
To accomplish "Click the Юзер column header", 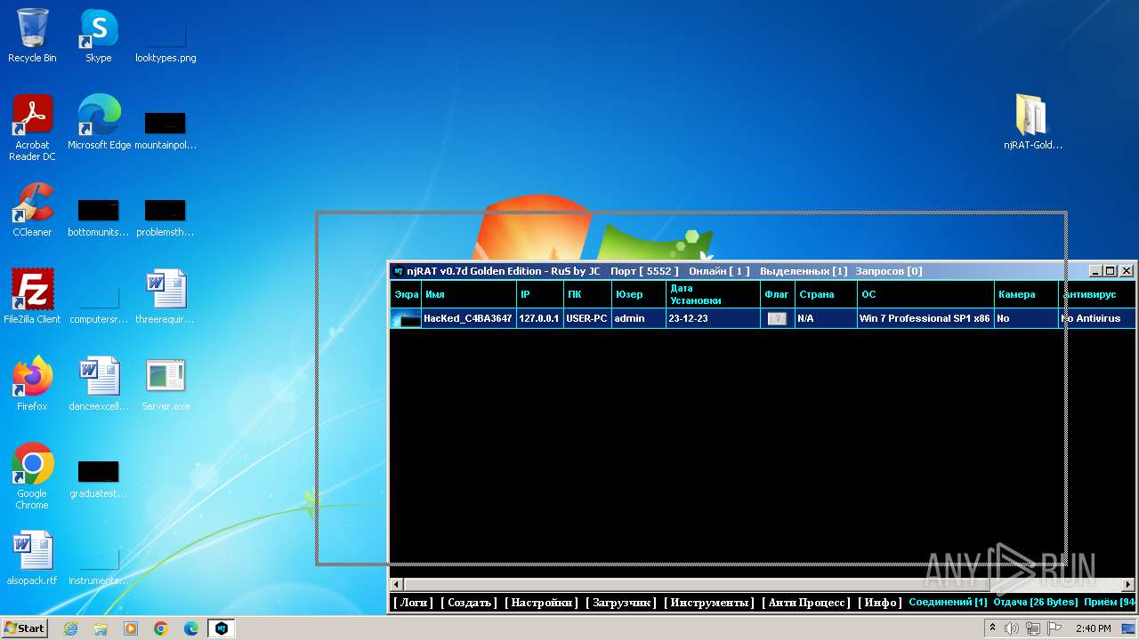I will 639,294.
